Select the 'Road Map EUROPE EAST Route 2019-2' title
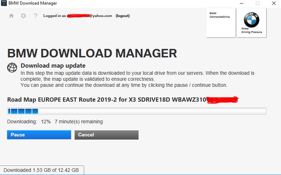Screen dimensions: 281x175 tap(62, 100)
